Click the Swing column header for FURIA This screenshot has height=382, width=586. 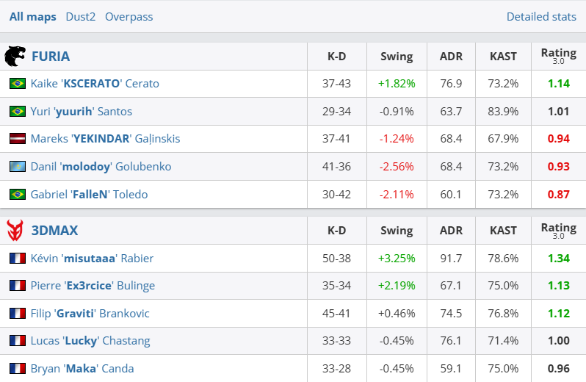point(397,57)
